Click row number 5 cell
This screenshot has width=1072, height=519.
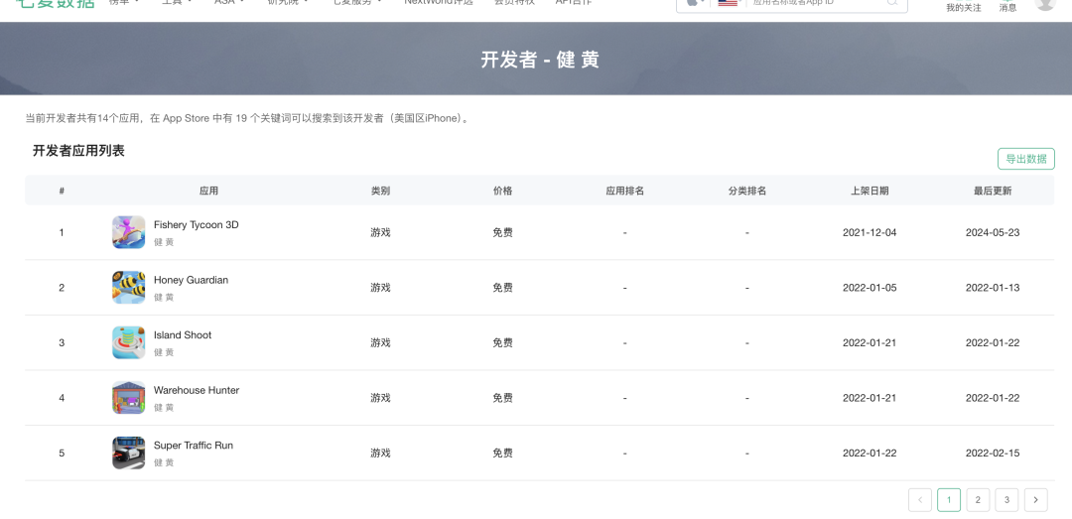(x=62, y=453)
